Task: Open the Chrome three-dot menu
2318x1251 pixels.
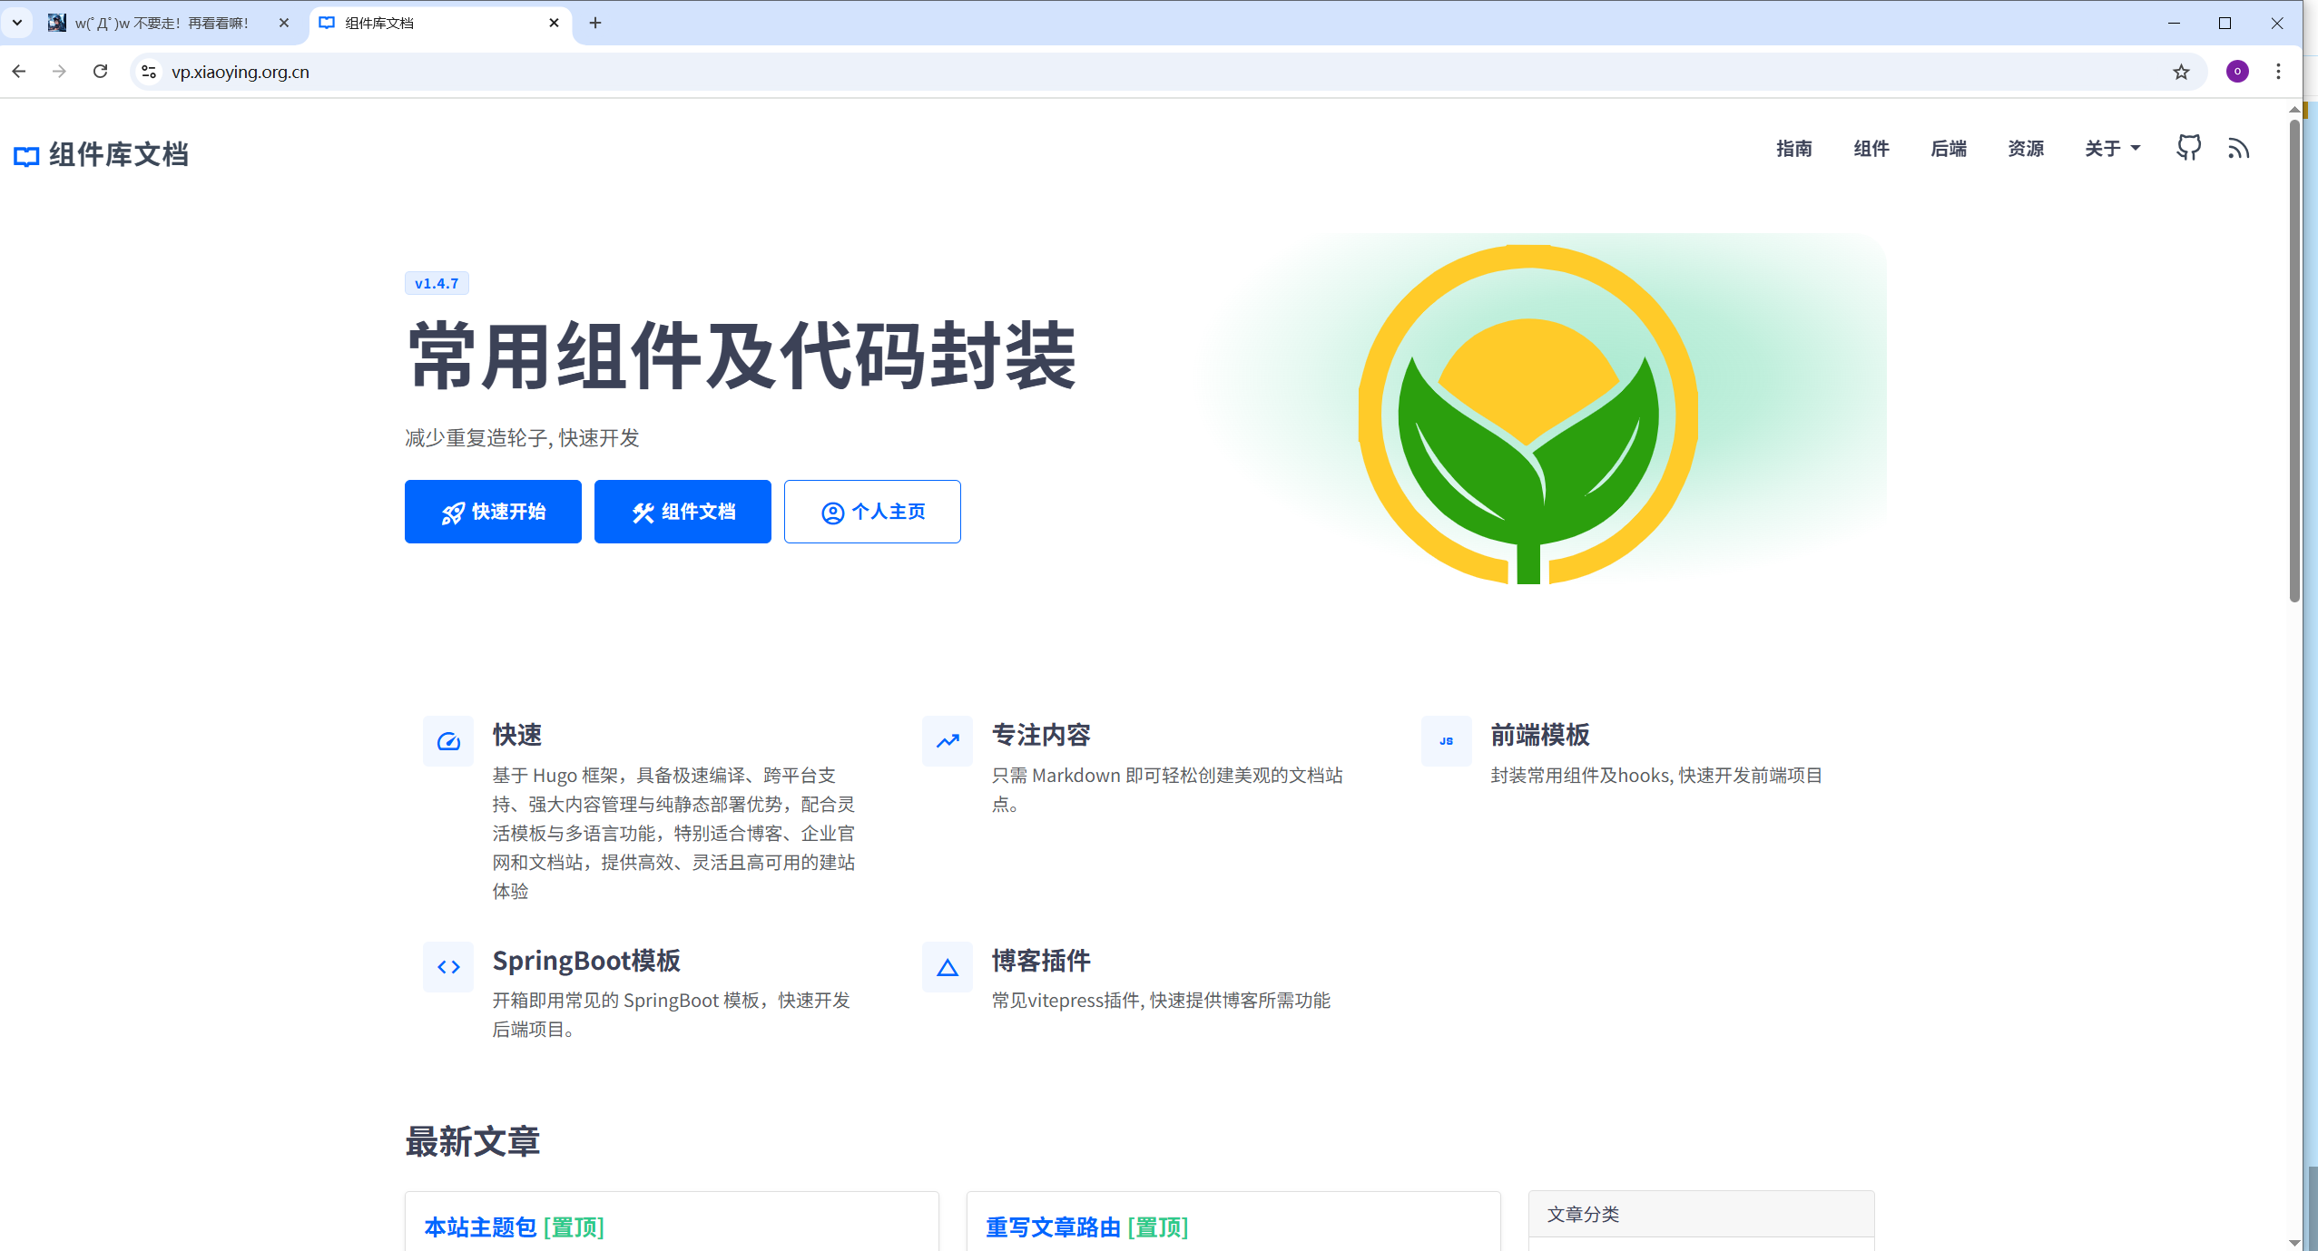Action: pos(2278,72)
